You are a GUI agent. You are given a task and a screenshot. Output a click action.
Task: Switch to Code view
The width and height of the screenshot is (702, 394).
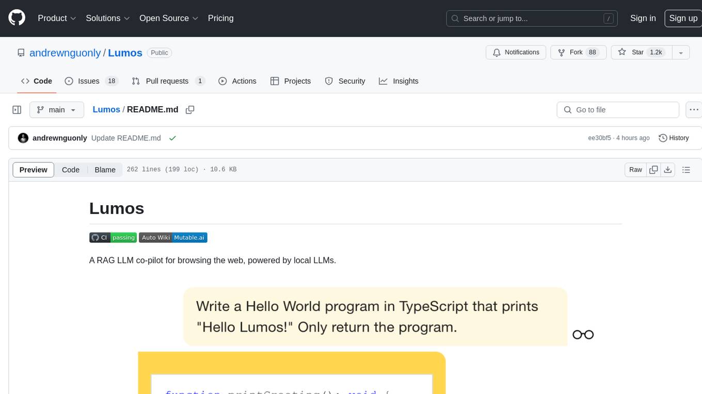click(71, 170)
